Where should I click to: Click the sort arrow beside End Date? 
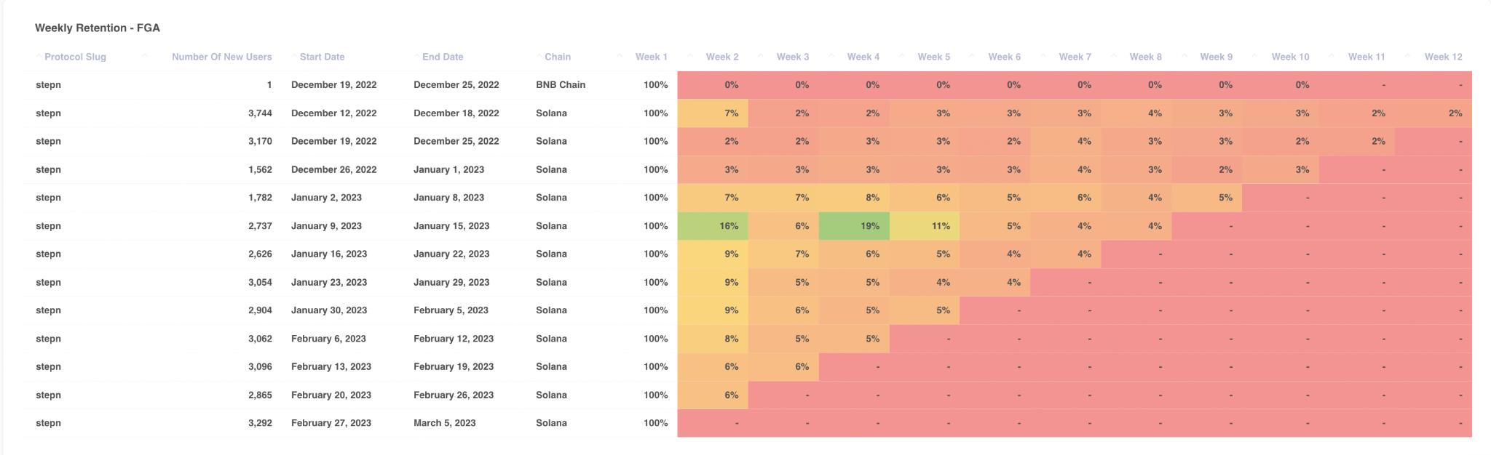(x=416, y=57)
